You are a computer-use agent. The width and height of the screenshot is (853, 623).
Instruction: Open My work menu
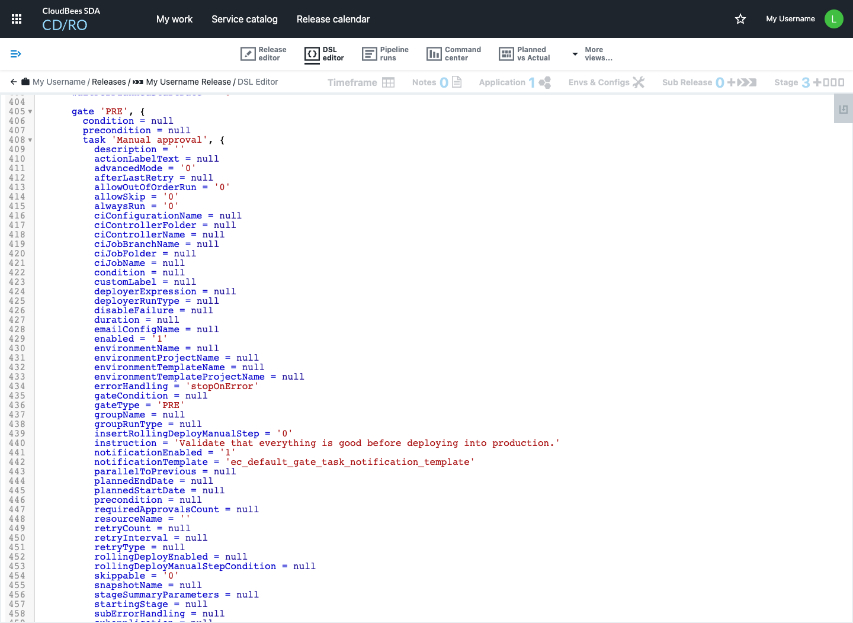point(174,19)
